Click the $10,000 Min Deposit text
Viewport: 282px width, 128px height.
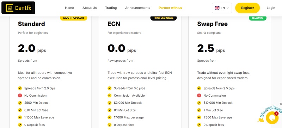218,103
